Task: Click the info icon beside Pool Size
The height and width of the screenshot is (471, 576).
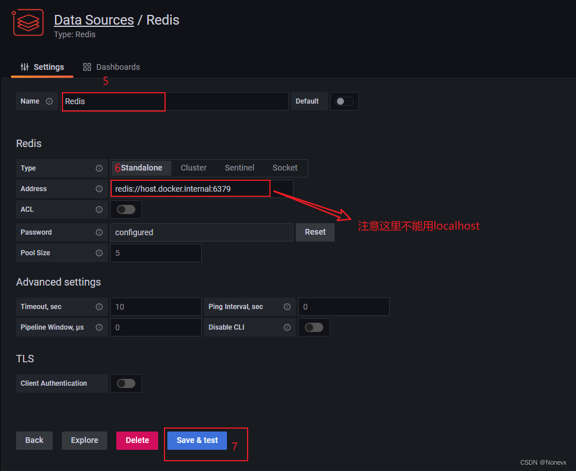Action: [x=99, y=253]
